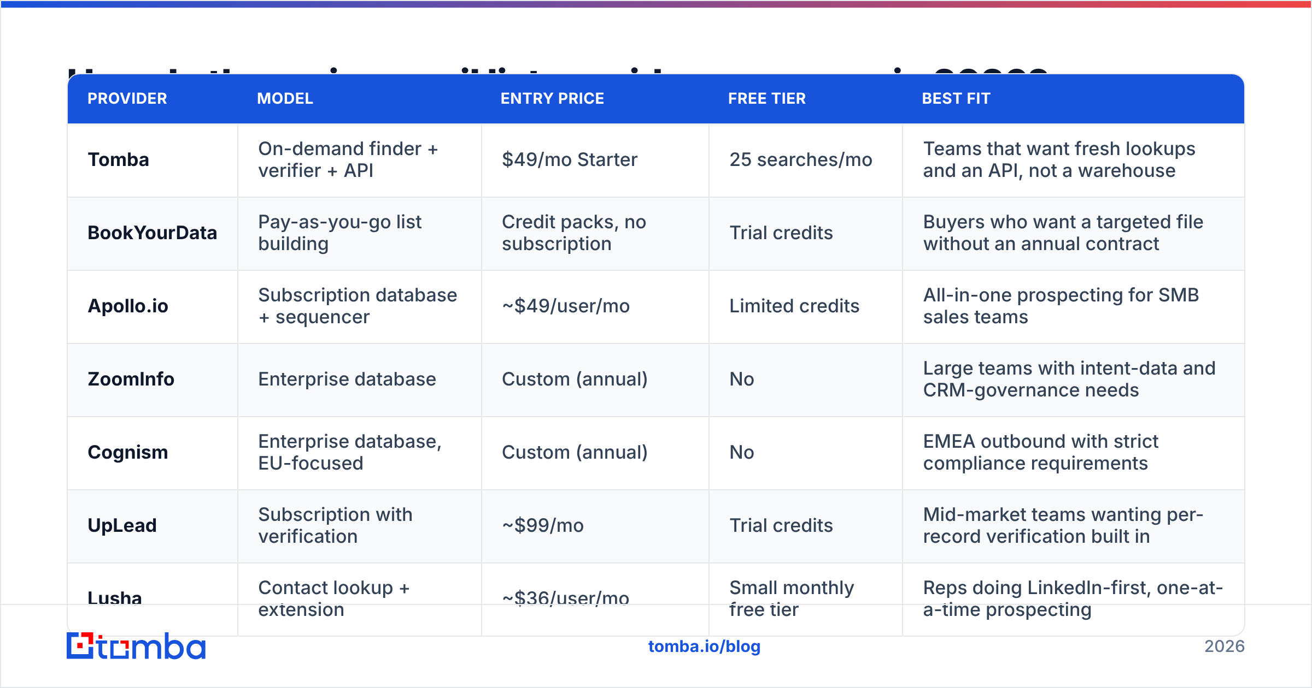
Task: Click ZoomInfo's 'Enterprise database' cell
Action: pyautogui.click(x=360, y=379)
